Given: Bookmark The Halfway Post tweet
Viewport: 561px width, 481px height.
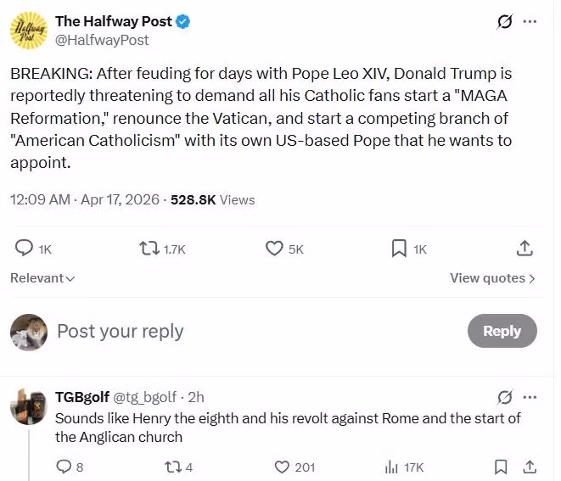Looking at the screenshot, I should coord(399,248).
